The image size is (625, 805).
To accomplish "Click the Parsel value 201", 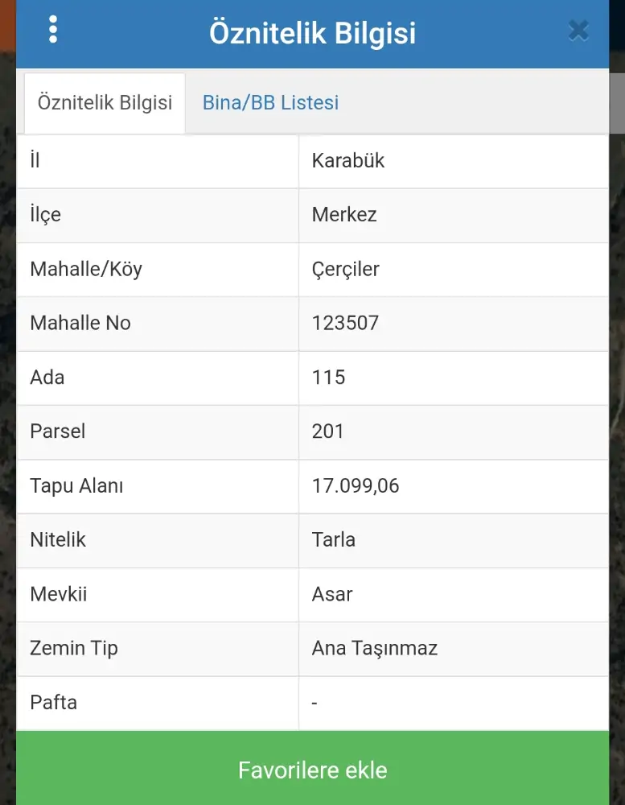I will [x=328, y=431].
